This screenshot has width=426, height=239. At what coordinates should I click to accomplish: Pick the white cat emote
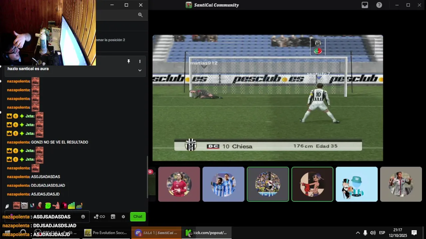pos(24,206)
